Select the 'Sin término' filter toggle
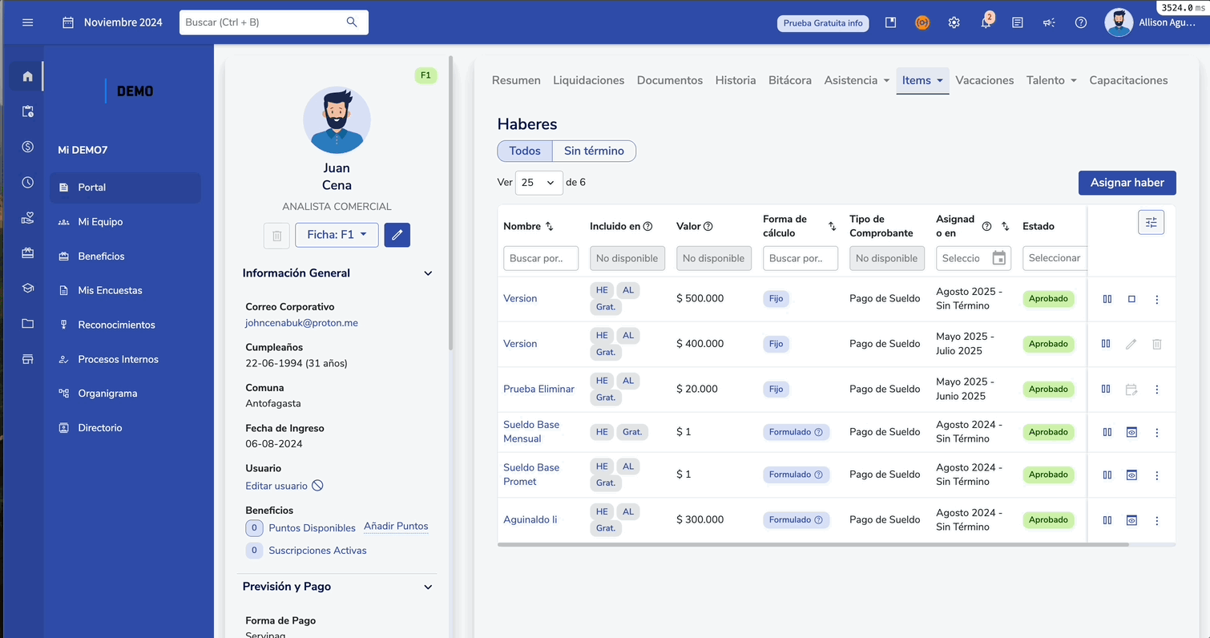 594,151
